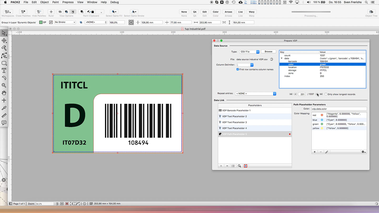379x213 pixels.
Task: Click the reference point grid icon
Action: 131,22
